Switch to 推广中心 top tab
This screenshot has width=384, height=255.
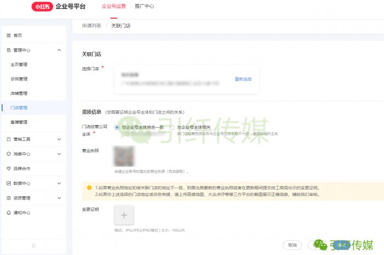(144, 7)
